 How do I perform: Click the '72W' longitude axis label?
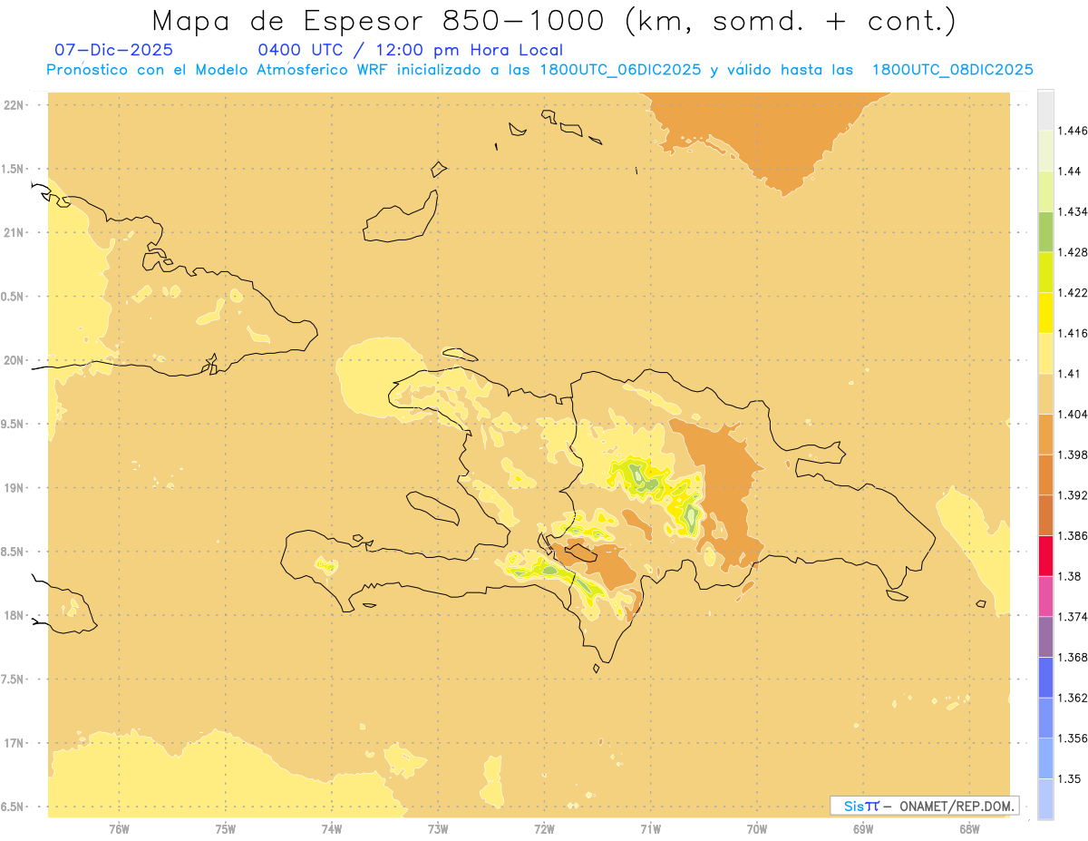pos(544,829)
